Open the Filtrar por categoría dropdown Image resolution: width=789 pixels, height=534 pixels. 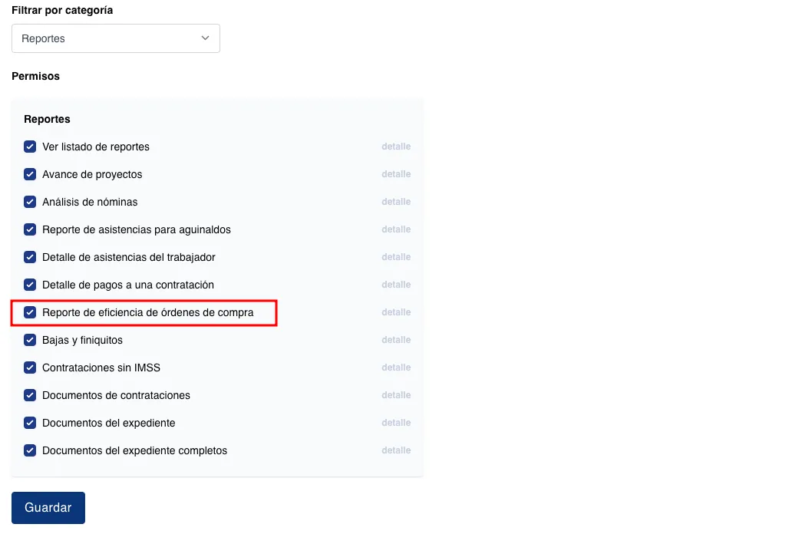(x=115, y=38)
